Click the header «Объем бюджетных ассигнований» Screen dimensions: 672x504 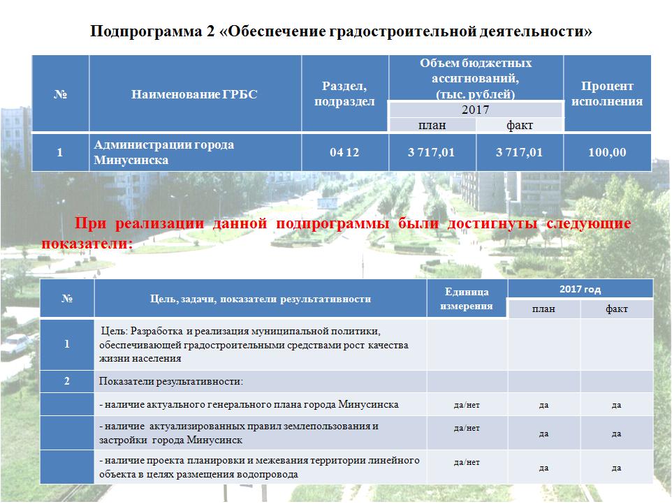[x=476, y=79]
